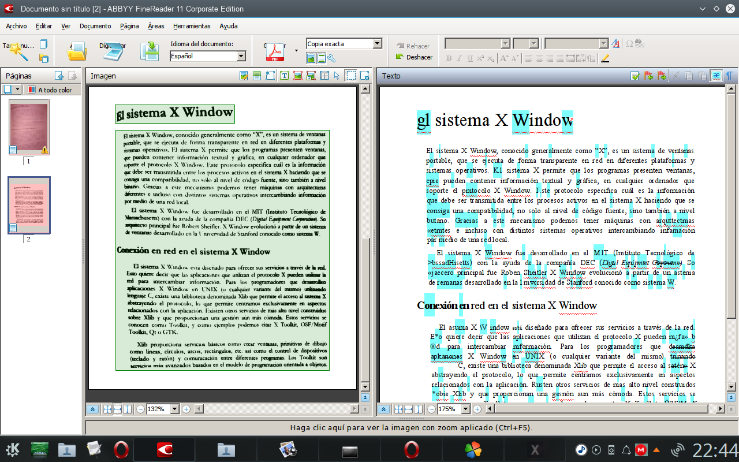
Task: Click the read page icon with green arrow
Action: [x=150, y=51]
